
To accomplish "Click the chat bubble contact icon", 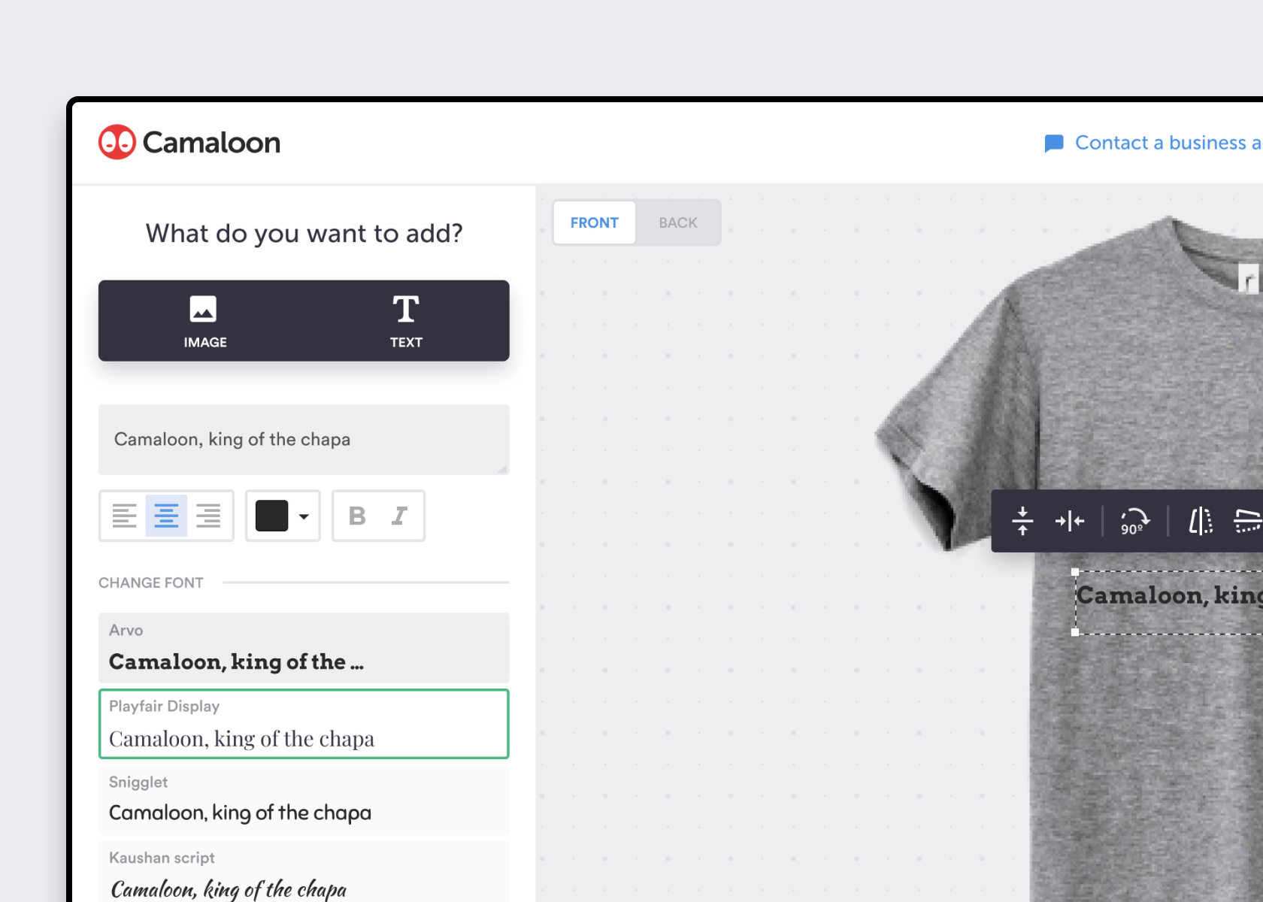I will coord(1054,143).
